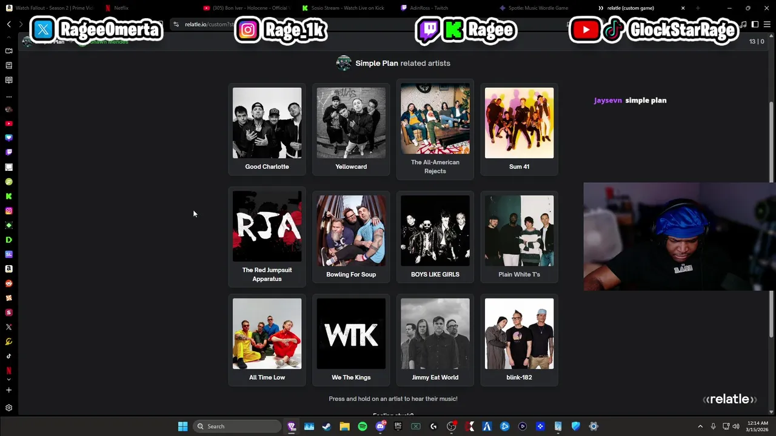This screenshot has width=776, height=436.
Task: Select the blink-182 artist card
Action: pos(519,340)
